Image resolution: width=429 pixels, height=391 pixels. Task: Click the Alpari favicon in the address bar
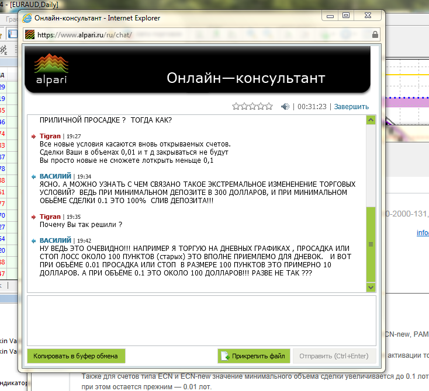click(x=30, y=34)
